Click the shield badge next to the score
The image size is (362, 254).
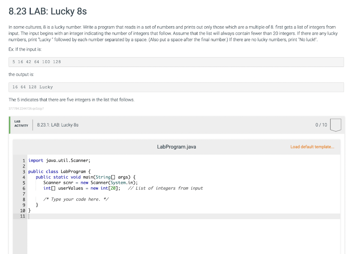(335, 125)
